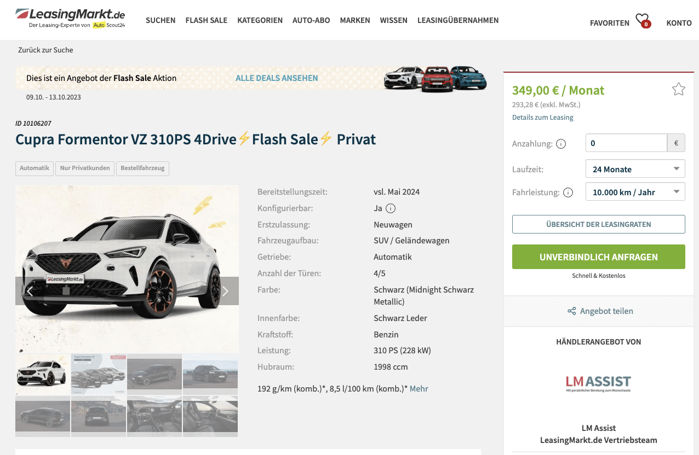Show previous car image with left arrow

pos(30,291)
